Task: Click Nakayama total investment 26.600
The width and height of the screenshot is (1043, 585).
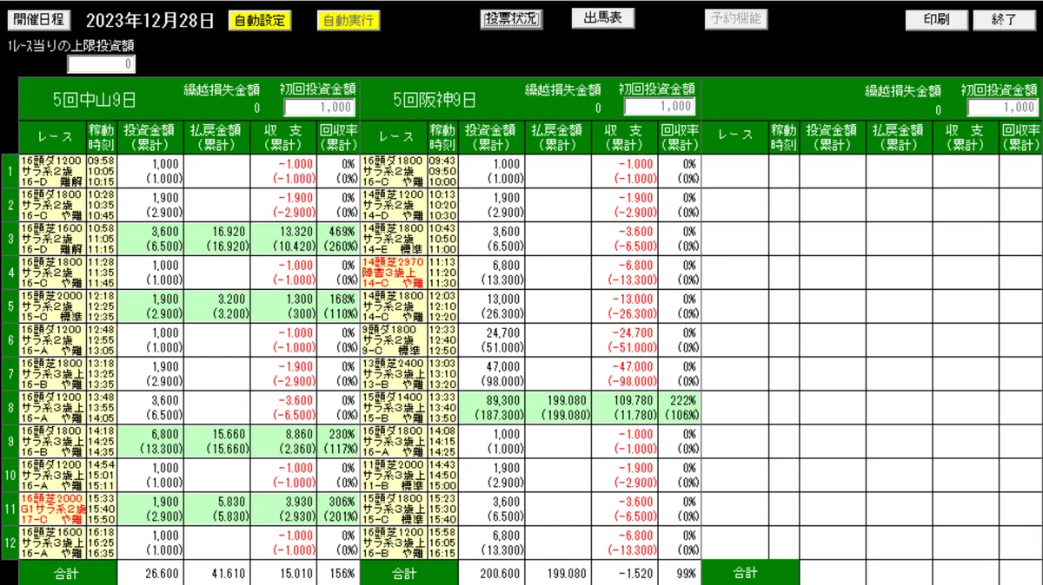Action: pyautogui.click(x=150, y=573)
